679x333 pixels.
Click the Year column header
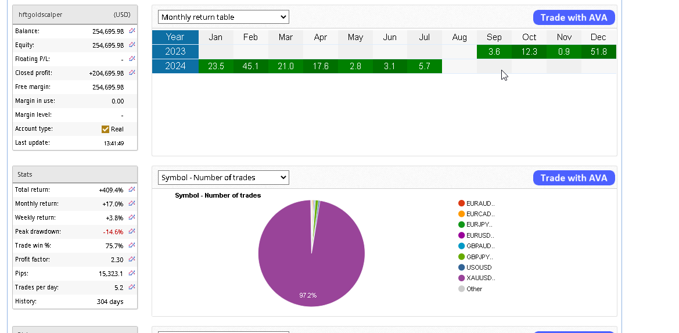(175, 37)
